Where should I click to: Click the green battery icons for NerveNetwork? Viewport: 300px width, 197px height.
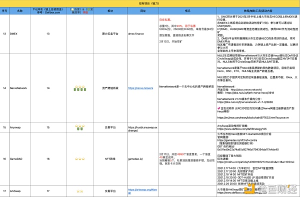pyautogui.click(x=80, y=89)
